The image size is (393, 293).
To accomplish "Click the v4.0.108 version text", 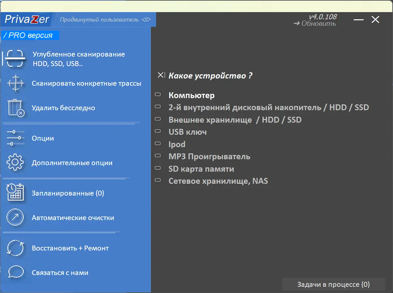I will pos(323,17).
